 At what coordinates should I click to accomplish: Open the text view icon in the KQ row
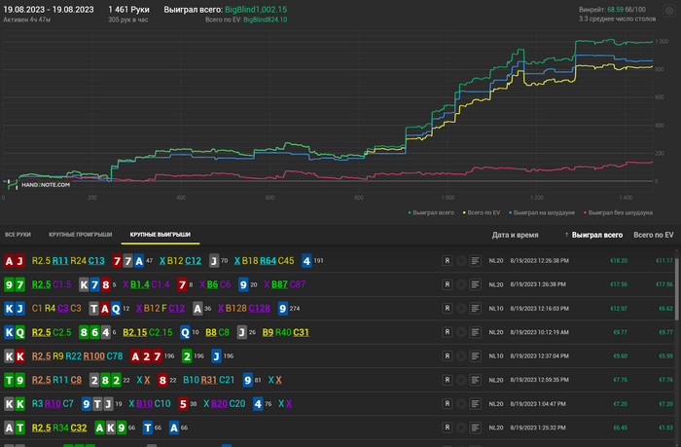(x=475, y=332)
